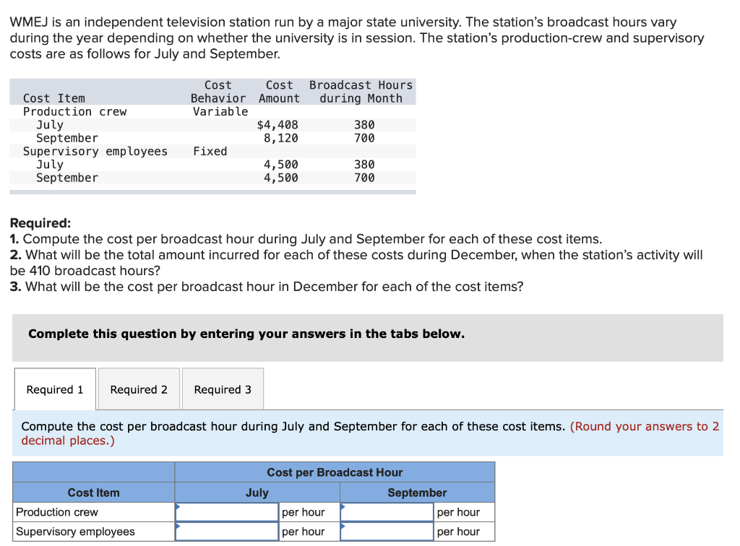Click the July supervisory employees answer field
The width and height of the screenshot is (740, 546).
point(226,531)
